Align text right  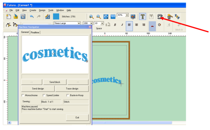click(144, 25)
